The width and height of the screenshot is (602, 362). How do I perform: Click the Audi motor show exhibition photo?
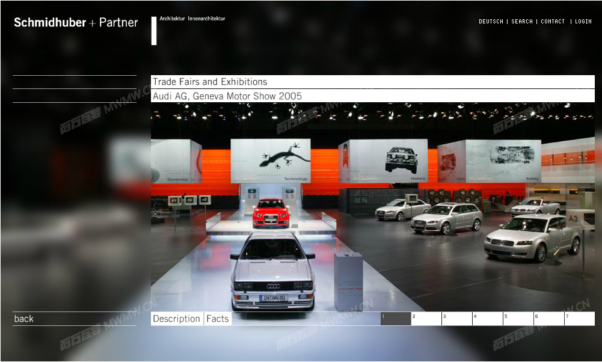click(373, 207)
